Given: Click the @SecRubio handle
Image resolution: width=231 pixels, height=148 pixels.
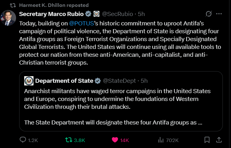Looking at the screenshot, I should [x=118, y=14].
